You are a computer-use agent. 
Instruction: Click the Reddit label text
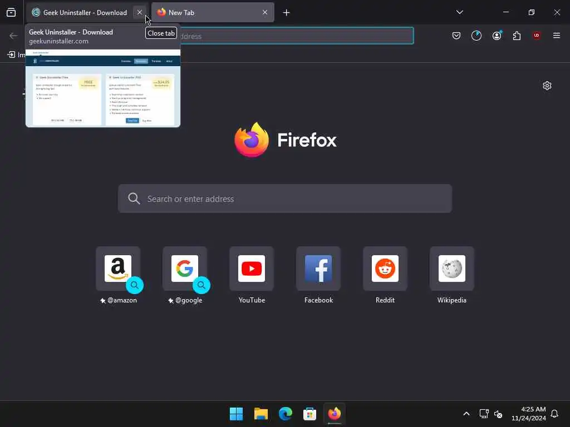point(385,300)
